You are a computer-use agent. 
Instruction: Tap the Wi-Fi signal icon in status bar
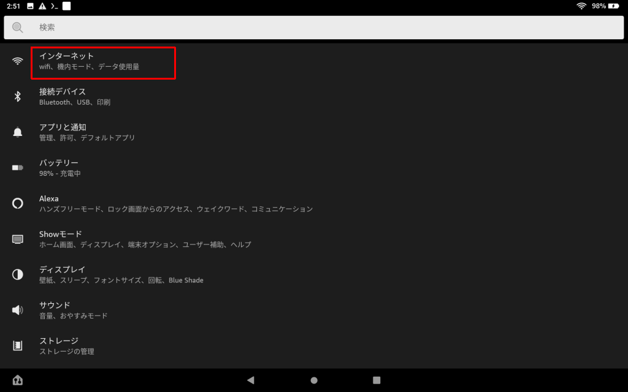point(581,6)
